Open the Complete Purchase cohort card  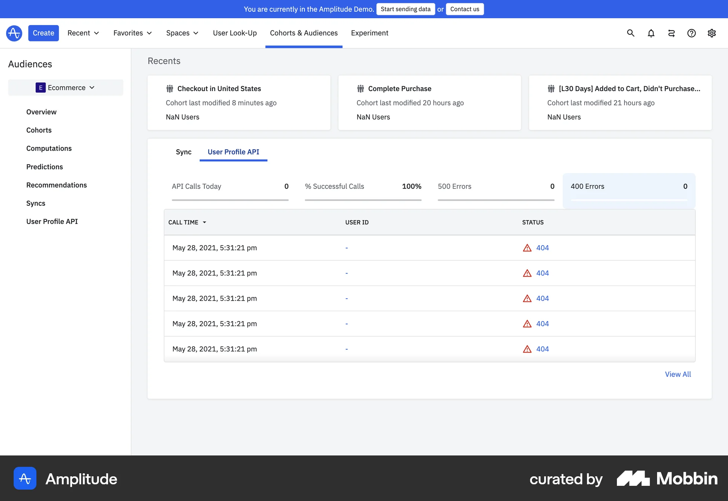click(x=430, y=103)
